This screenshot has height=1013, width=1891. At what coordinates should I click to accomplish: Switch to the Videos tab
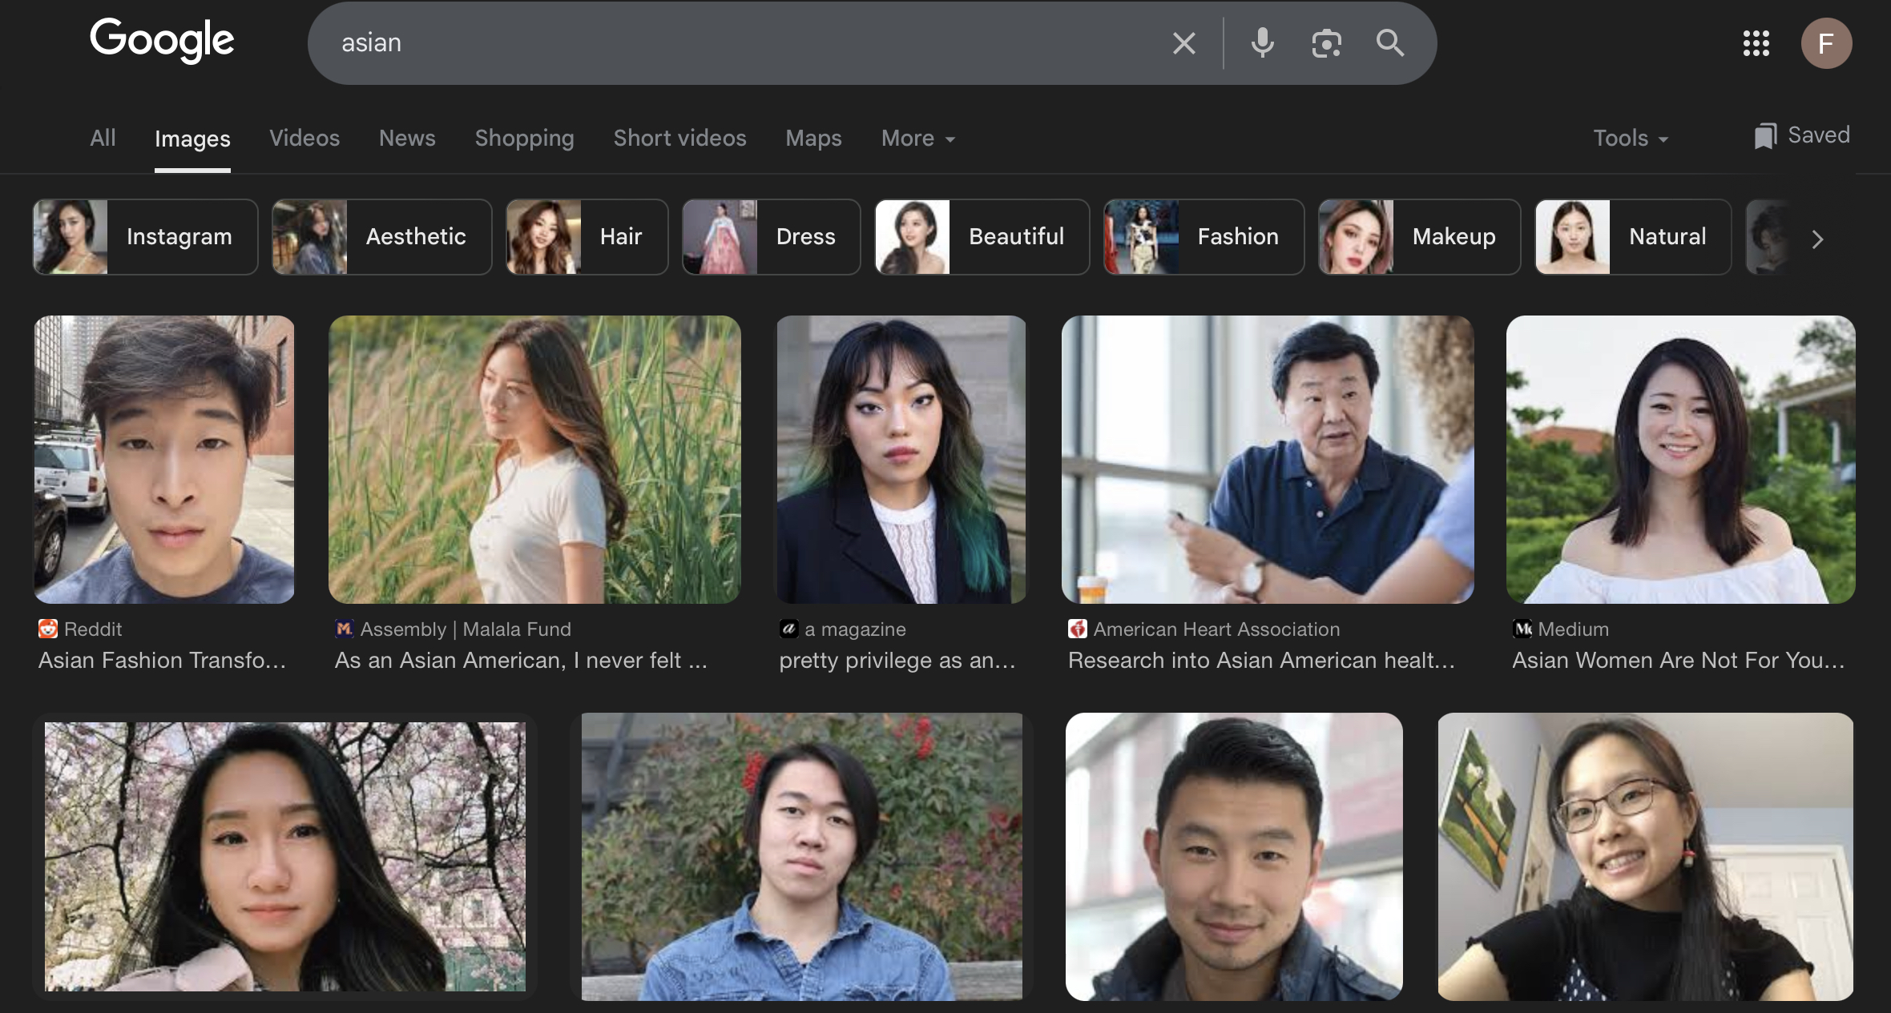pyautogui.click(x=304, y=138)
